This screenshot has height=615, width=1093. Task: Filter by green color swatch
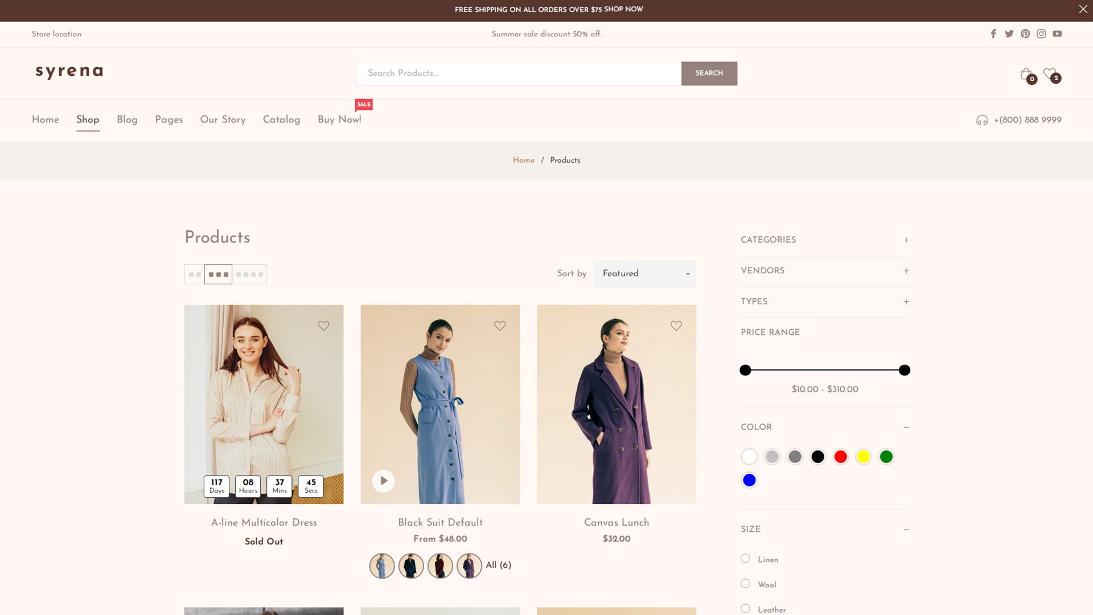click(886, 457)
